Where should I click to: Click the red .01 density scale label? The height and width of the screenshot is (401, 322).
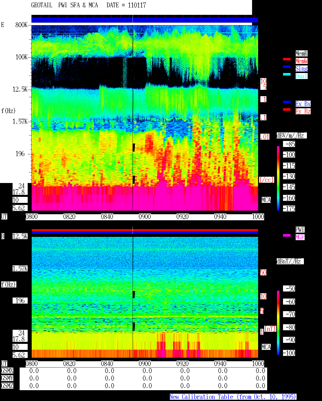pyautogui.click(x=265, y=137)
